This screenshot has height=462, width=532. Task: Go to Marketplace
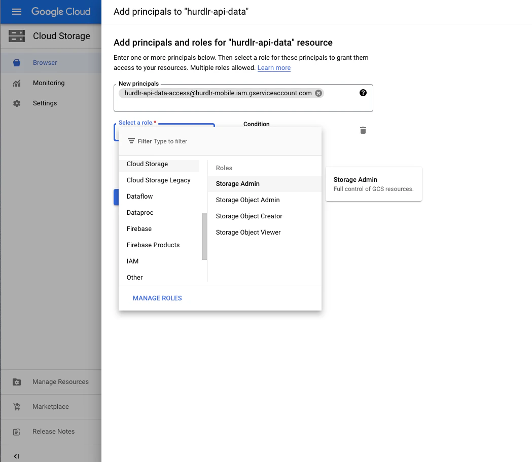[x=51, y=407]
